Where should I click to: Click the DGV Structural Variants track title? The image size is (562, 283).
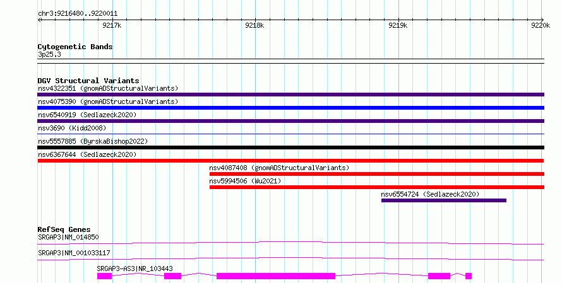[x=88, y=81]
